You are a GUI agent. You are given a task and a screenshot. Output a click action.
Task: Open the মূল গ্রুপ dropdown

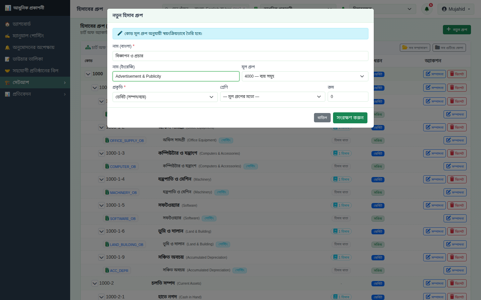click(x=305, y=76)
